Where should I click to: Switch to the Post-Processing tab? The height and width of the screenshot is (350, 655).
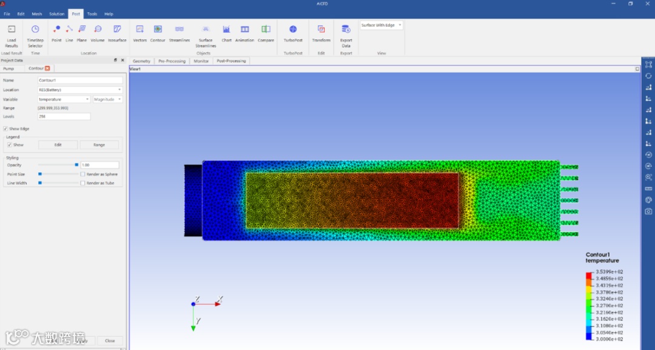click(231, 61)
